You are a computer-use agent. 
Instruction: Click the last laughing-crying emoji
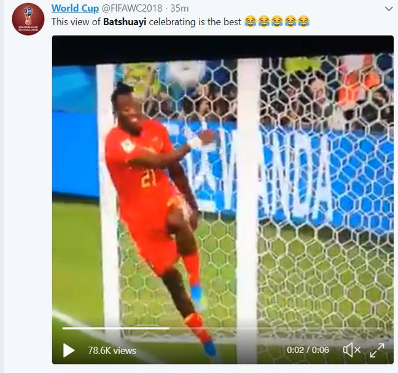point(303,22)
